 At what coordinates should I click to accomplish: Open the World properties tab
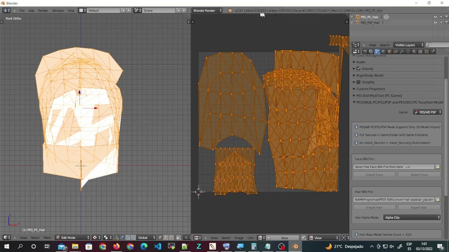click(x=383, y=51)
